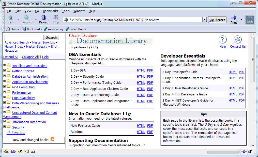
Task: Open the Forward button history dropdown arrow
Action: click(x=36, y=19)
